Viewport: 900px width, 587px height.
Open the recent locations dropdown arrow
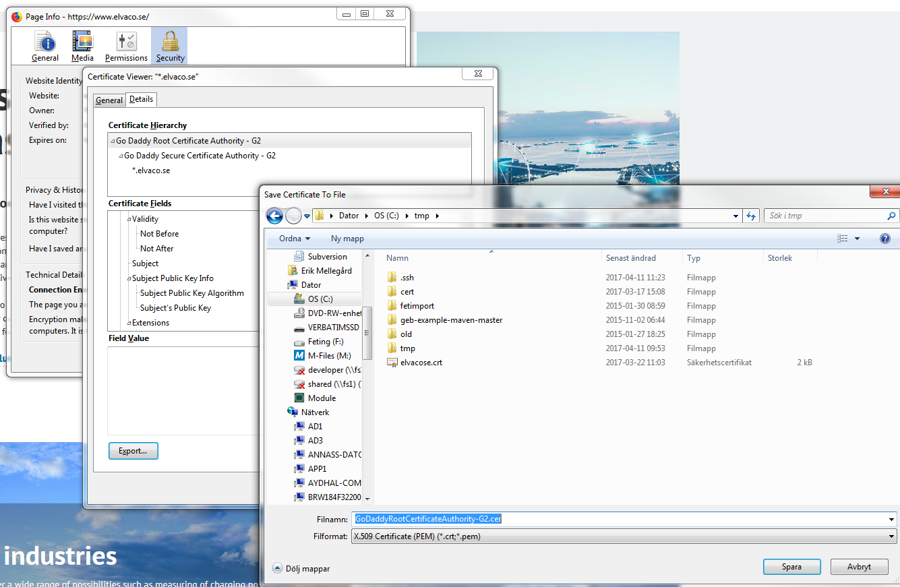[x=307, y=216]
